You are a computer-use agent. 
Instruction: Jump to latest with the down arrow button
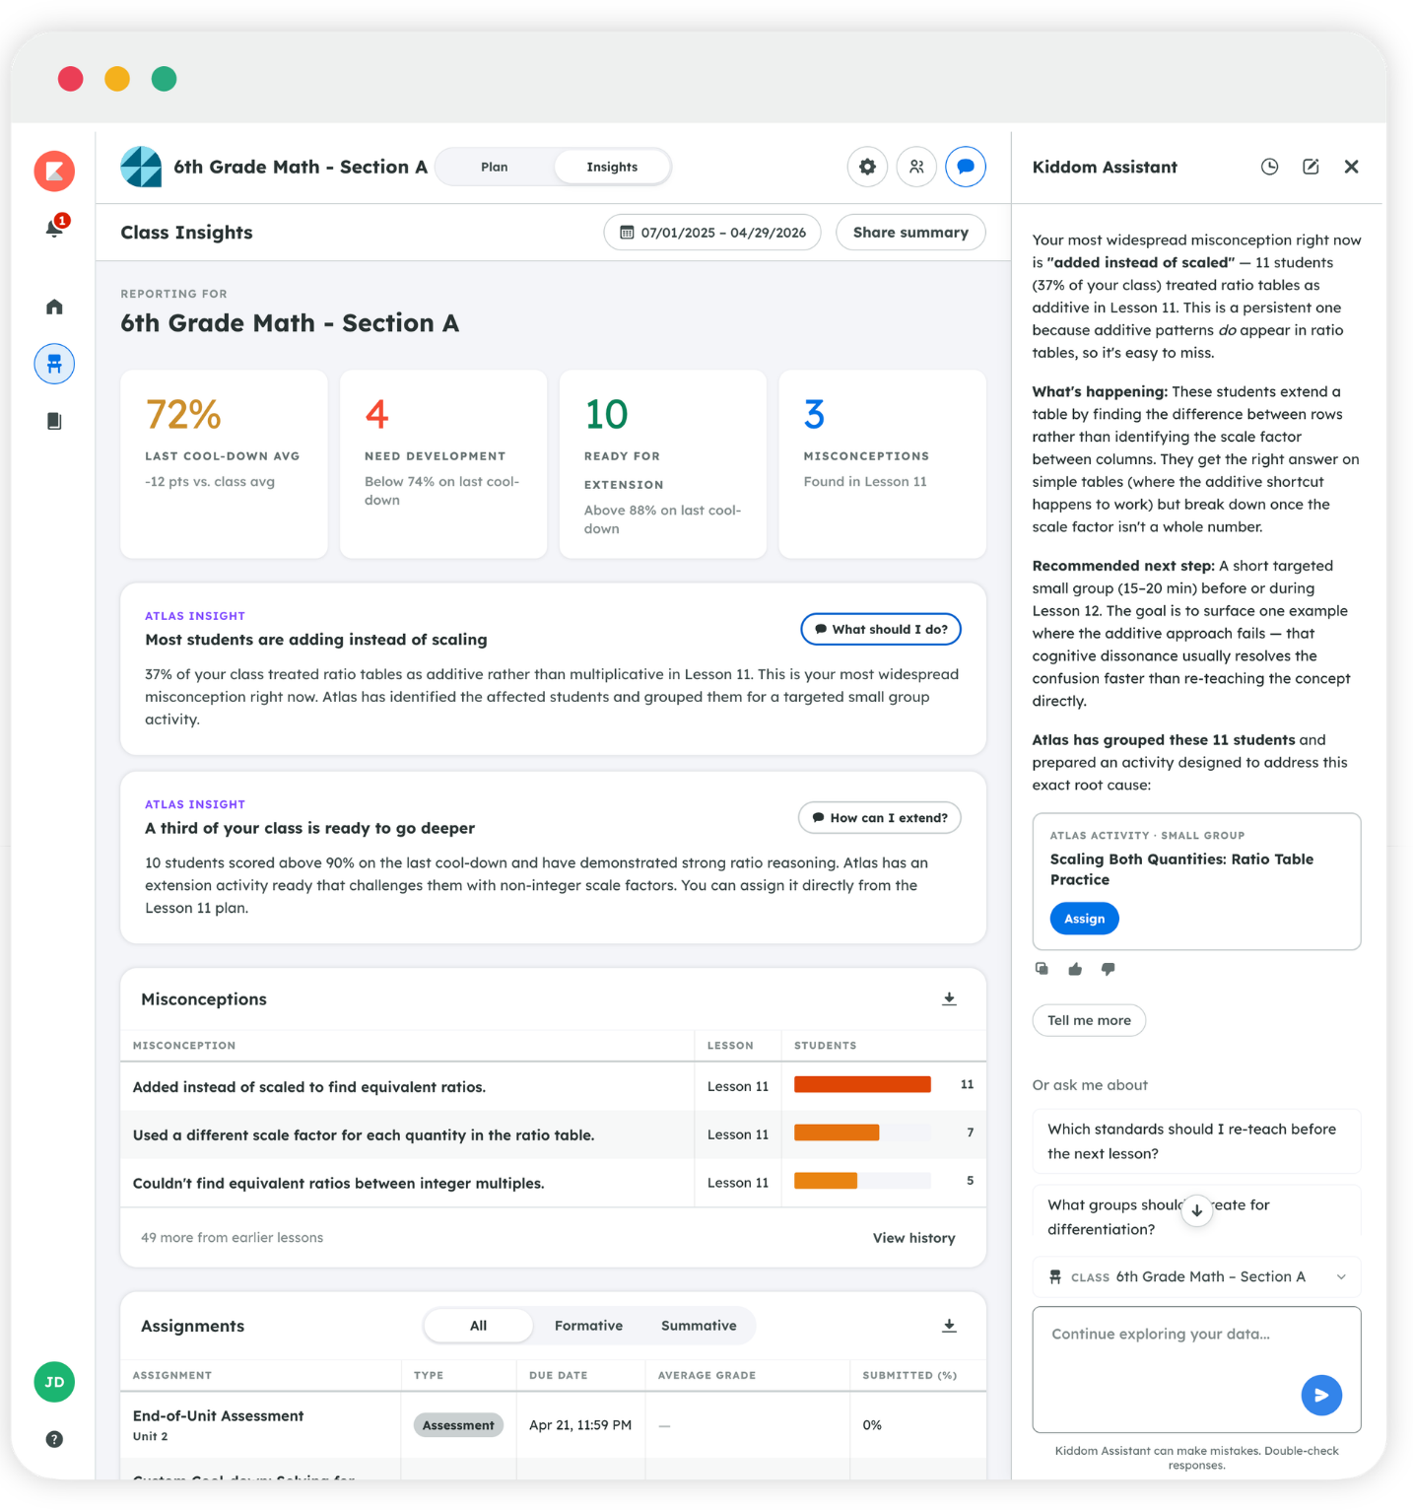1196,1210
